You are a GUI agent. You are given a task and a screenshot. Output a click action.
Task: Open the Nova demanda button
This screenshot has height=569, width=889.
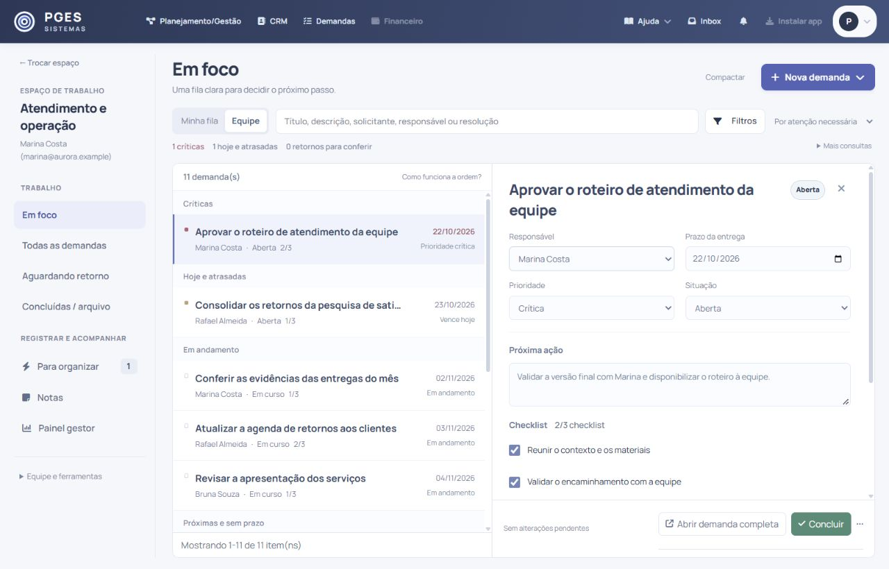pos(817,77)
